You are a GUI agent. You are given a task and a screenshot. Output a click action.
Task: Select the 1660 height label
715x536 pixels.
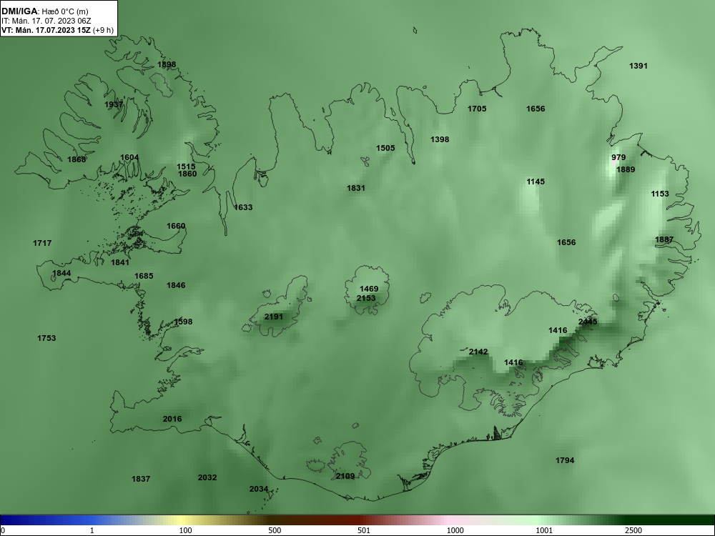click(176, 226)
